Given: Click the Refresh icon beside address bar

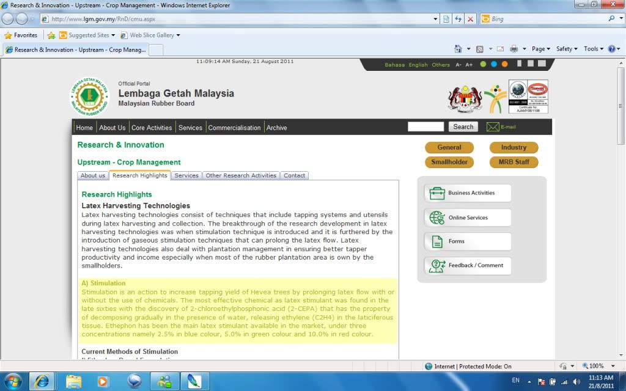Looking at the screenshot, I should (x=458, y=19).
